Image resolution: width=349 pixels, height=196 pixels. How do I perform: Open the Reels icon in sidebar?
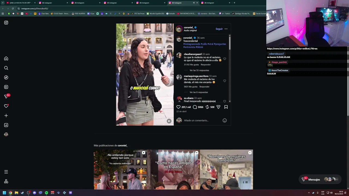pos(6,87)
